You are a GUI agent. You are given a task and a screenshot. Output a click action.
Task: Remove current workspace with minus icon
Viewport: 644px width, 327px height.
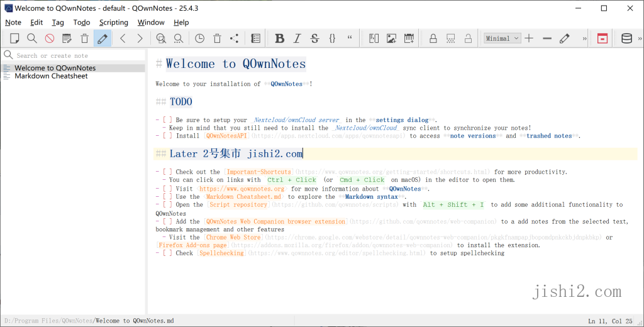coord(547,38)
